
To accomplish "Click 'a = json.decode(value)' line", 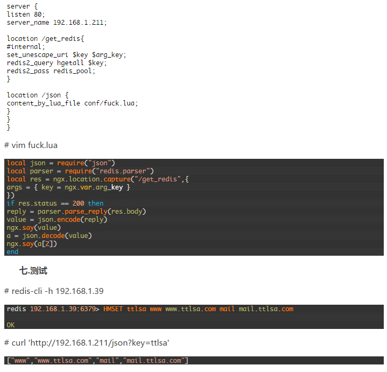I will [49, 236].
